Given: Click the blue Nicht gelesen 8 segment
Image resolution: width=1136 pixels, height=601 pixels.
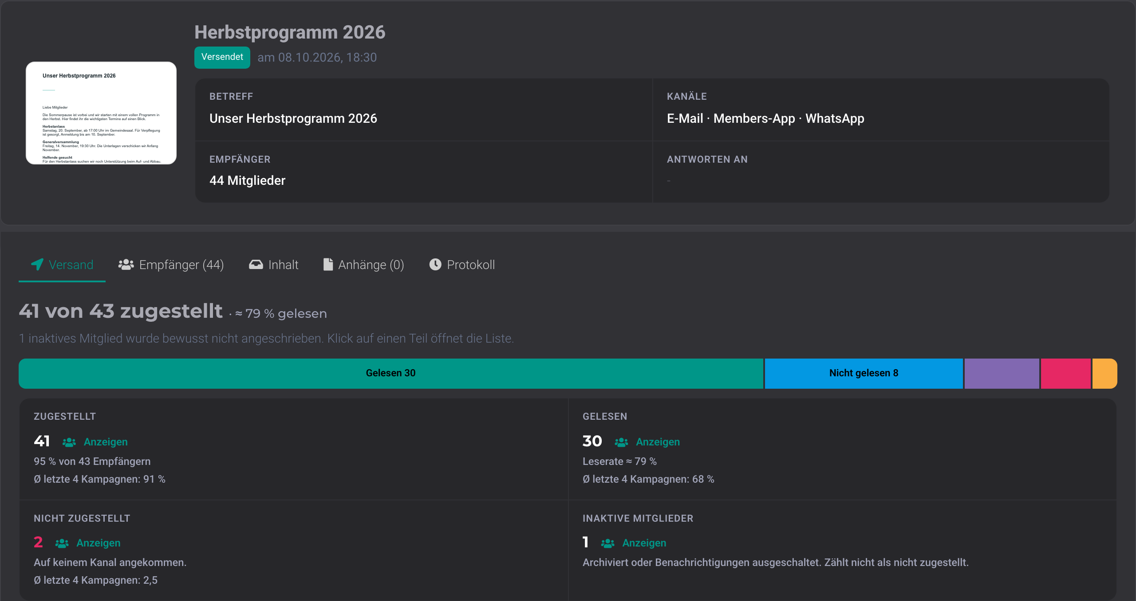Looking at the screenshot, I should 864,373.
